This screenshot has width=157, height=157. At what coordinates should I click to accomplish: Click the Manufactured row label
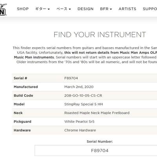26,87
